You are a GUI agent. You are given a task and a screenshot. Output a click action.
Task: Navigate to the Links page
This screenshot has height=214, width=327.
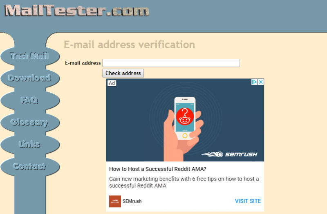pyautogui.click(x=30, y=145)
